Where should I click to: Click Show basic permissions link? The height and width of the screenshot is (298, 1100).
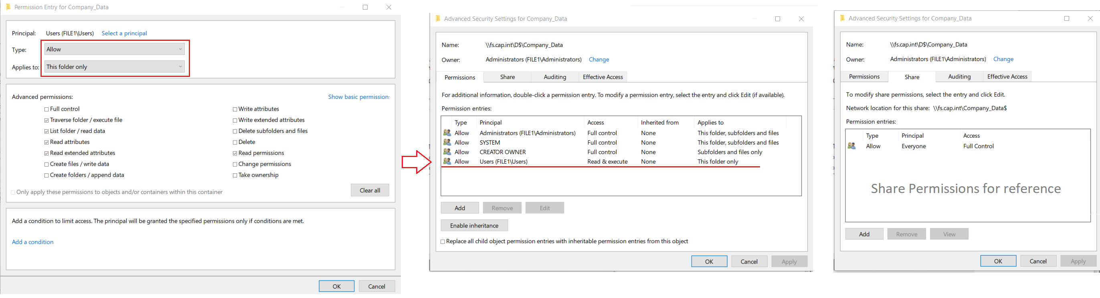coord(358,97)
